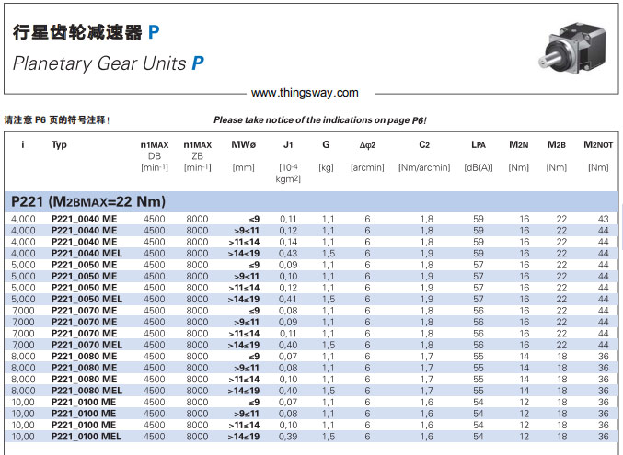
Task: Click the page P6 notice in English
Action: click(x=319, y=119)
